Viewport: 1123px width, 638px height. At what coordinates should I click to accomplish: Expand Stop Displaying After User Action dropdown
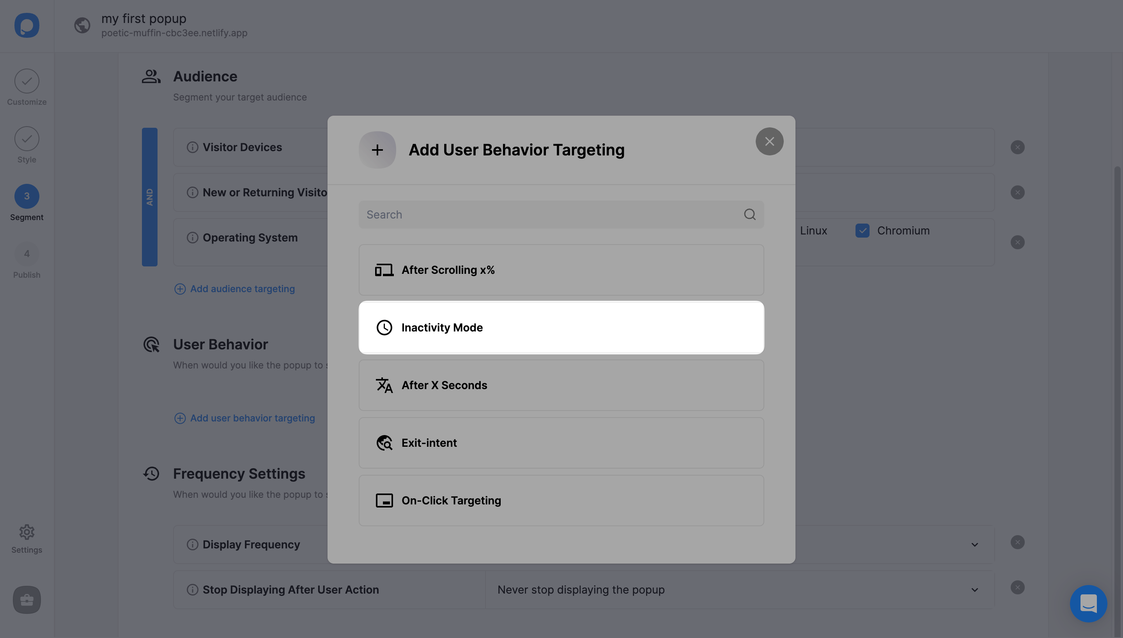(x=974, y=590)
